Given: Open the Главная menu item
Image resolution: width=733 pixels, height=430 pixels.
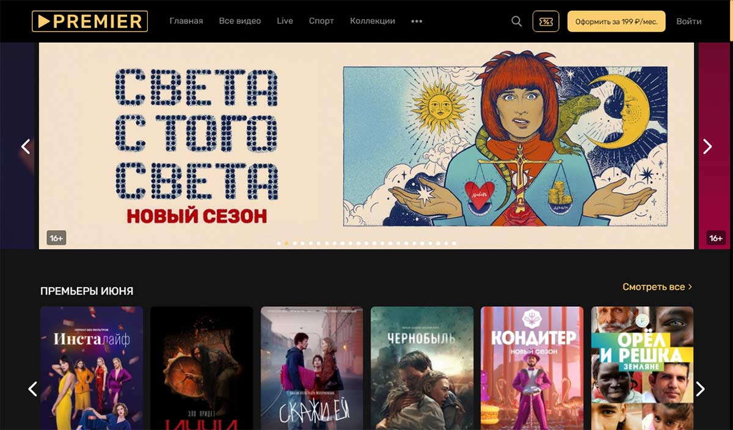Looking at the screenshot, I should (x=186, y=21).
